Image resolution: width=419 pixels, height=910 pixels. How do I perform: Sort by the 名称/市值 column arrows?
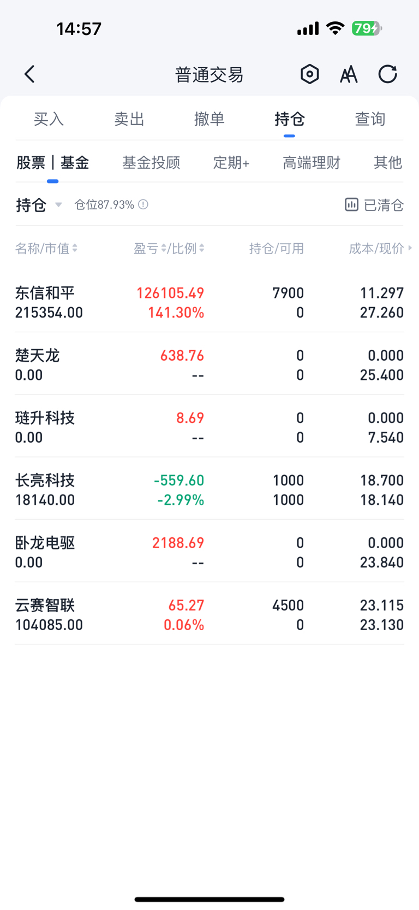click(75, 248)
